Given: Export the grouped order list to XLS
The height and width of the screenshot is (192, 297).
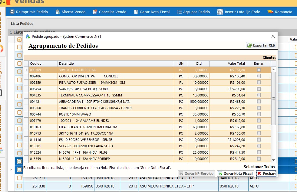Looking at the screenshot, I should (x=261, y=45).
